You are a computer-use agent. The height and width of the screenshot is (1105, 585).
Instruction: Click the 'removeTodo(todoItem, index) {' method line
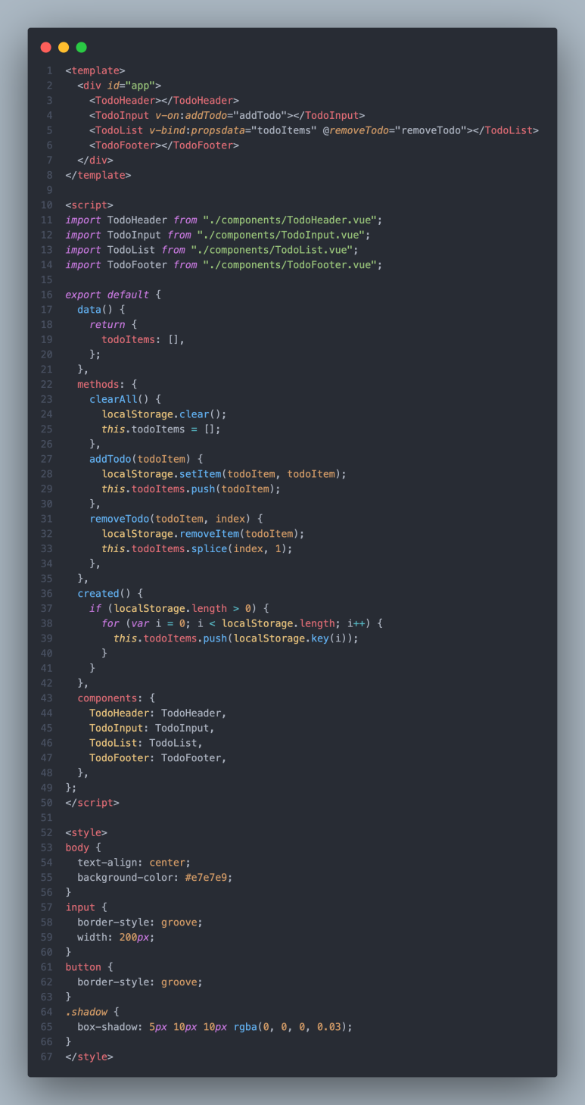[x=176, y=520]
